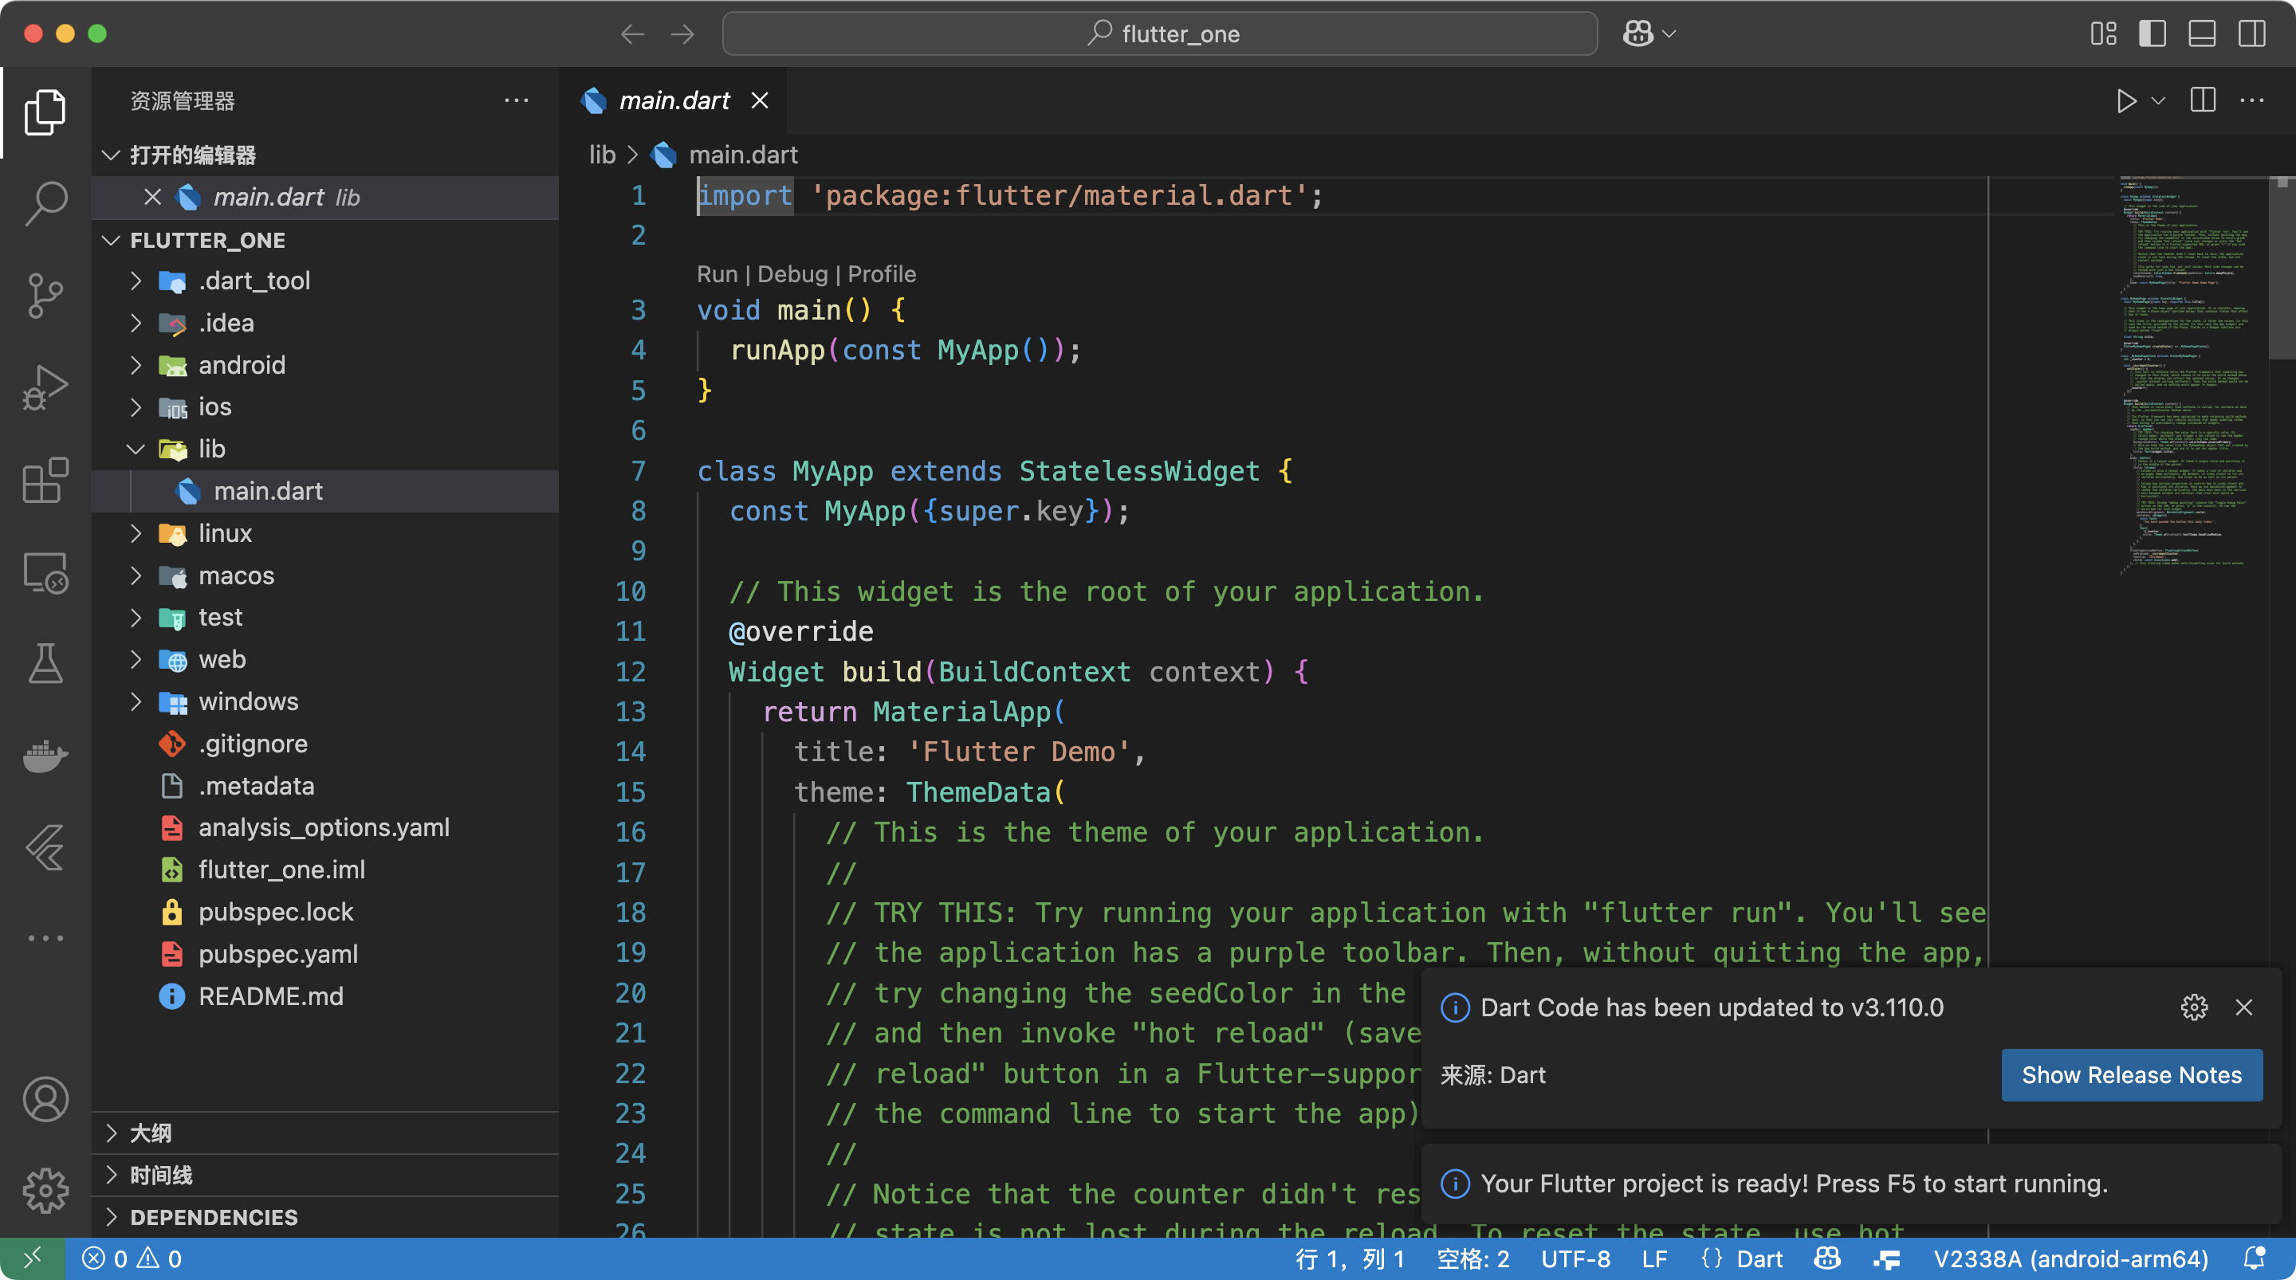Open the Remote Explorer view

pyautogui.click(x=46, y=573)
